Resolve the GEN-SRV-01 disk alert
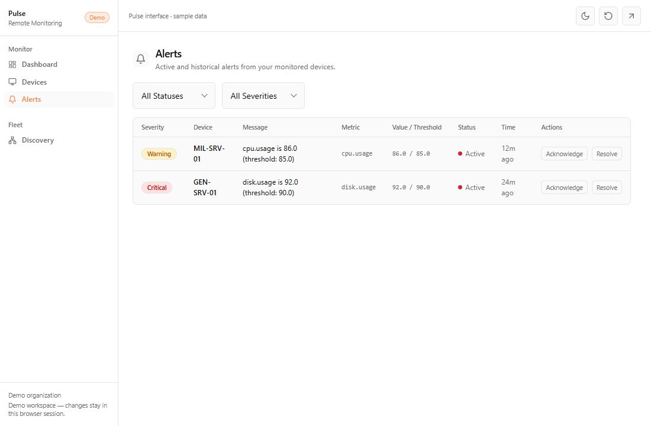Screen dimensions: 651x426 [607, 187]
